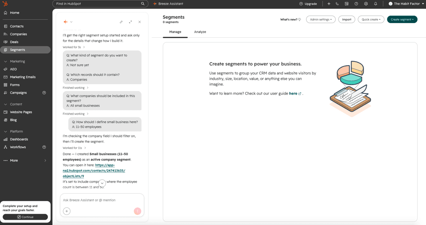This screenshot has height=225, width=426.
Task: Click the Forms icon in sidebar
Action: [5, 85]
